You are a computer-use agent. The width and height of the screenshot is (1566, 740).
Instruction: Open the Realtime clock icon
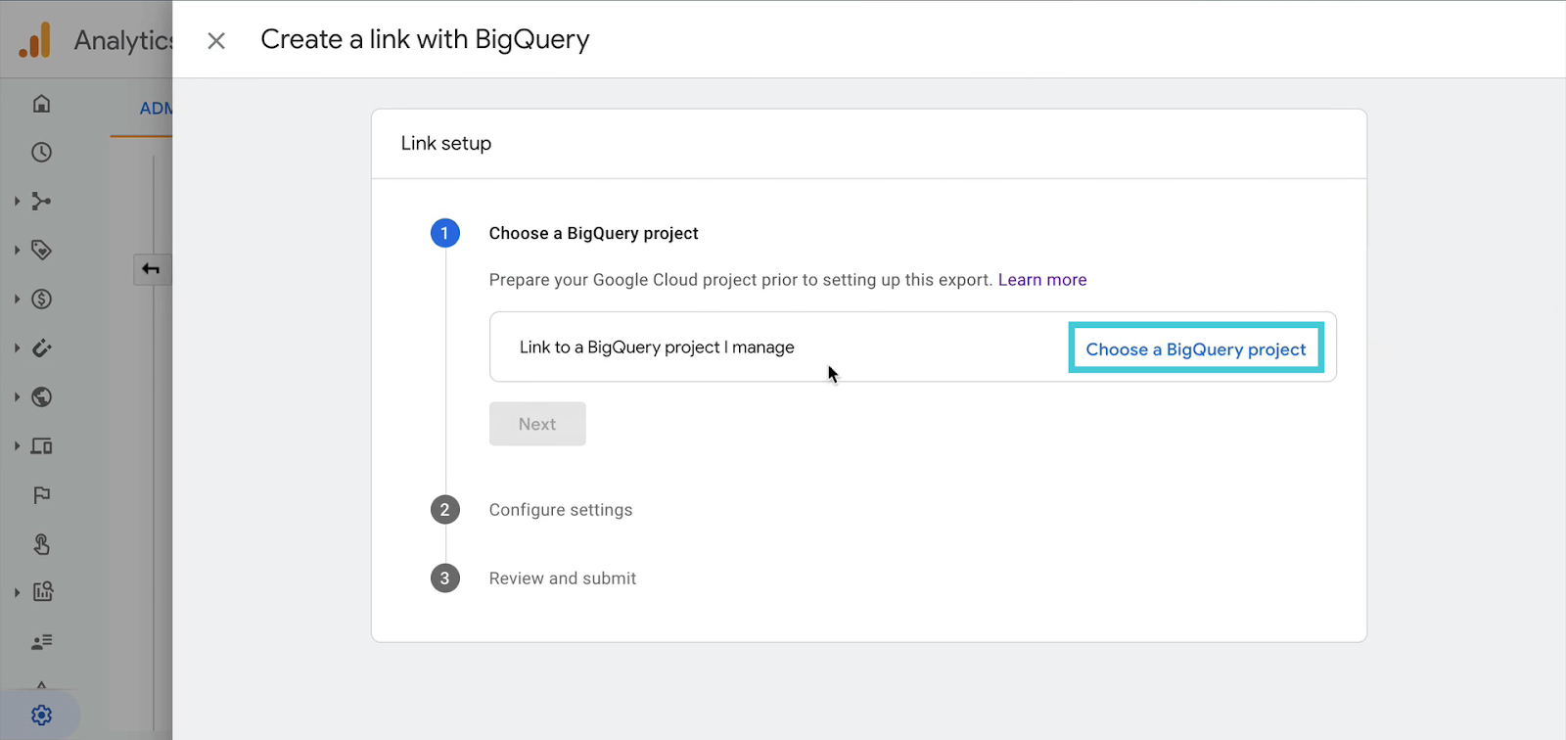tap(41, 153)
